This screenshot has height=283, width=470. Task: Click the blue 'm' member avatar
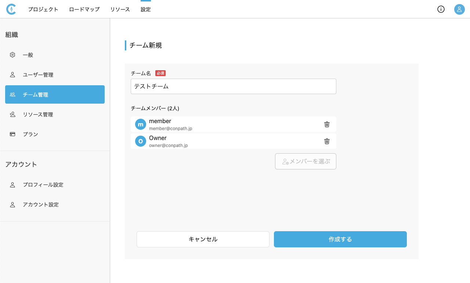(x=140, y=124)
